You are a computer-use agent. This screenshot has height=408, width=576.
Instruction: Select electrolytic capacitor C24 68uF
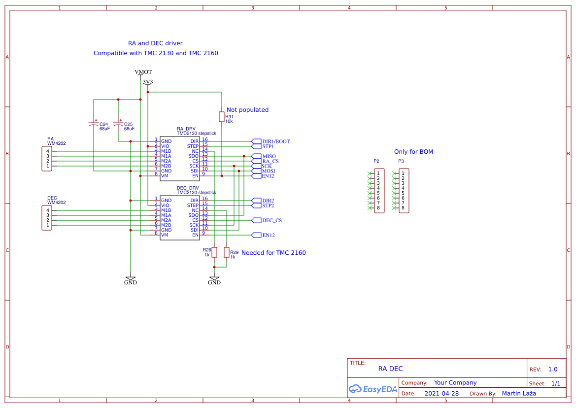95,123
